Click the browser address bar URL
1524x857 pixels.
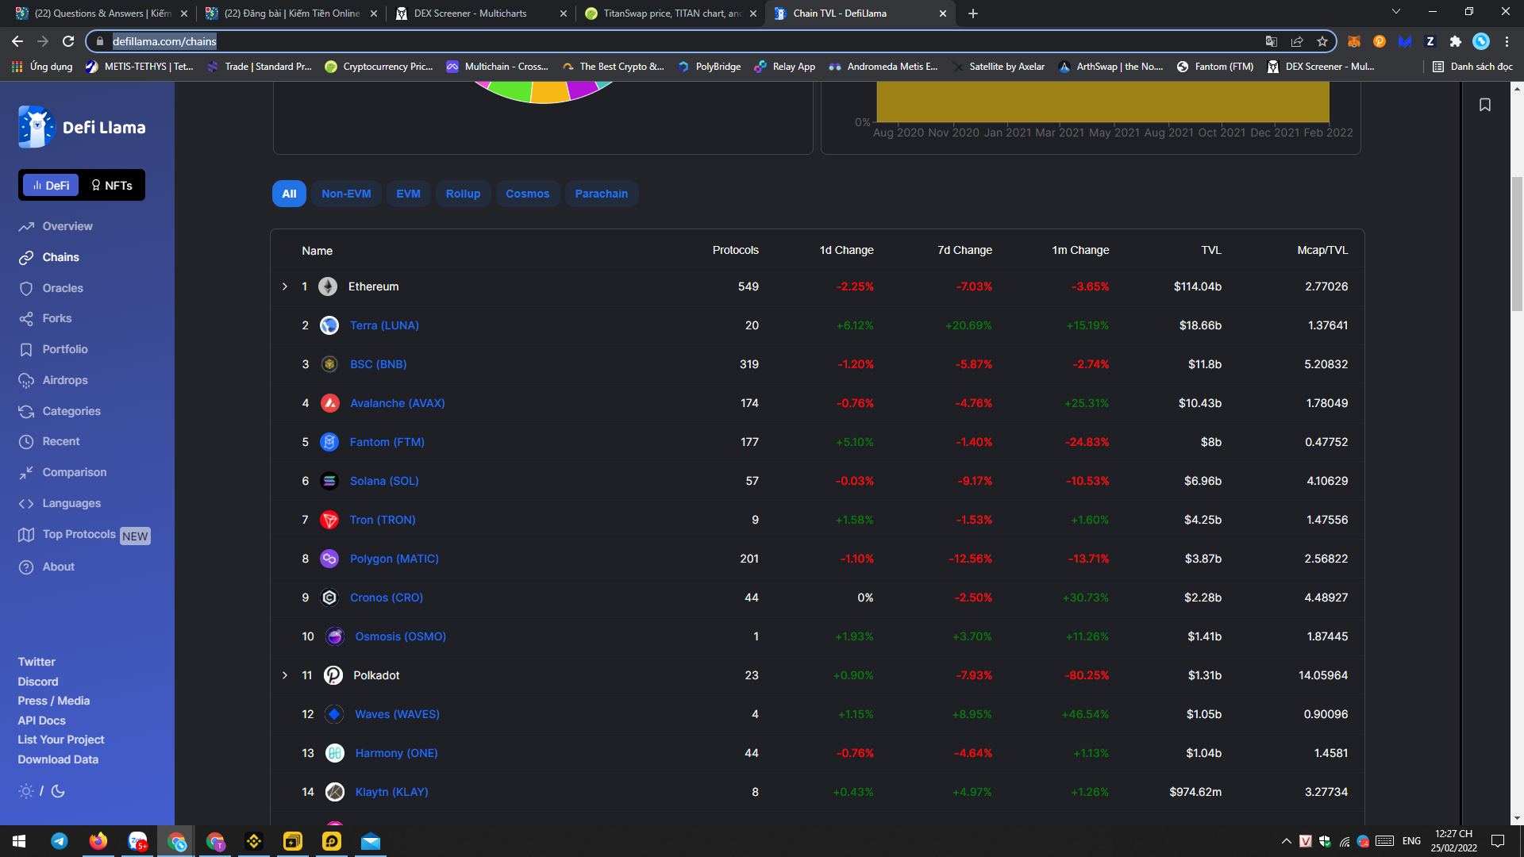[164, 41]
